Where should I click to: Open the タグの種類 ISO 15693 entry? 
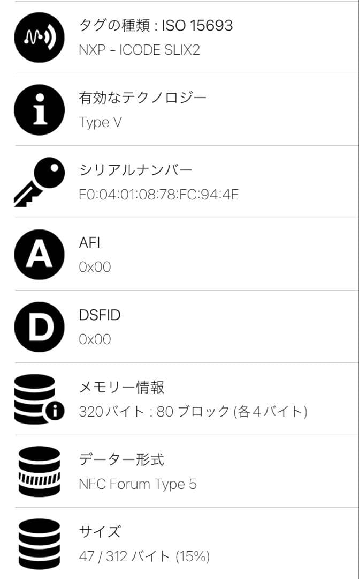156,25
